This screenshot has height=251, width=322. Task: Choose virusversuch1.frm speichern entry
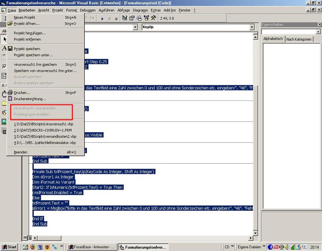(x=46, y=64)
